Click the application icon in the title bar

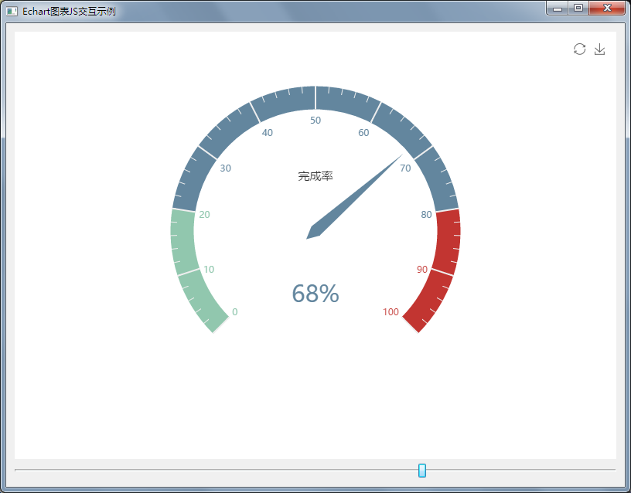12,11
